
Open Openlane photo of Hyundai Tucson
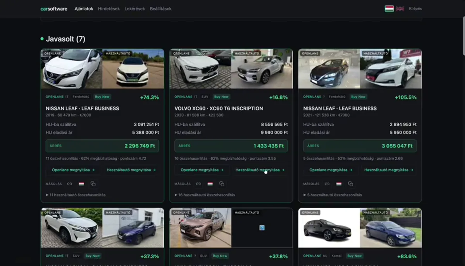point(200,228)
